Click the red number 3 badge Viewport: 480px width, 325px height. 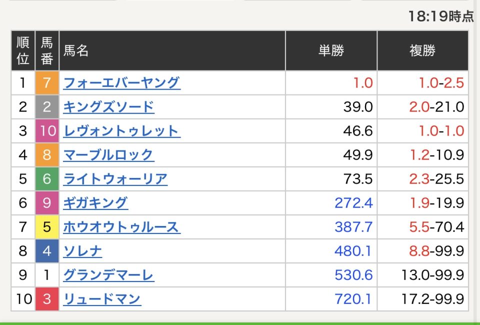(x=47, y=299)
